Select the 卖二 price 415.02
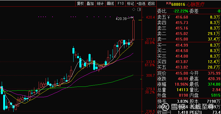 [182, 34]
